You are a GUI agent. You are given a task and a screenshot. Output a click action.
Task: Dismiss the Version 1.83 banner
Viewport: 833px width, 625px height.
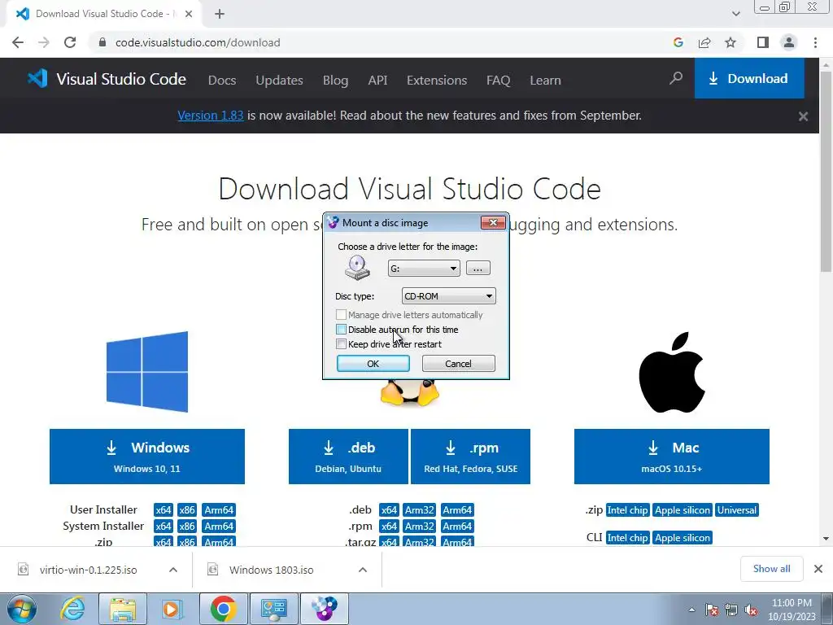803,116
